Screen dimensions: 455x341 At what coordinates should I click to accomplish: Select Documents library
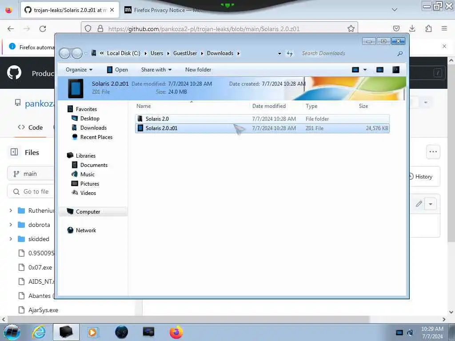tap(94, 165)
